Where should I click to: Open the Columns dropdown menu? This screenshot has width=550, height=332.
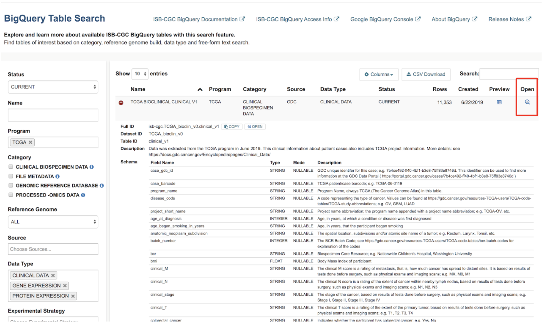(379, 74)
